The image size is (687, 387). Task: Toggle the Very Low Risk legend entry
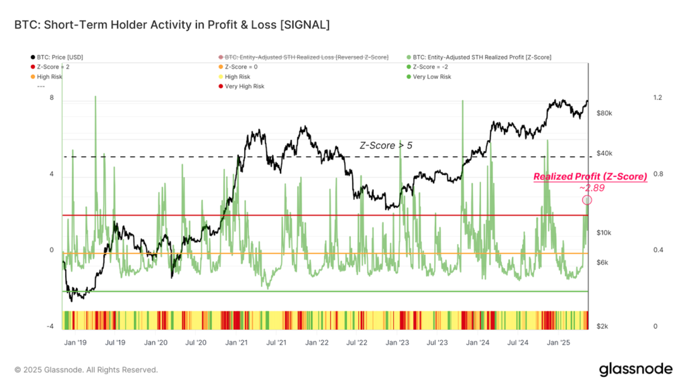pos(433,76)
